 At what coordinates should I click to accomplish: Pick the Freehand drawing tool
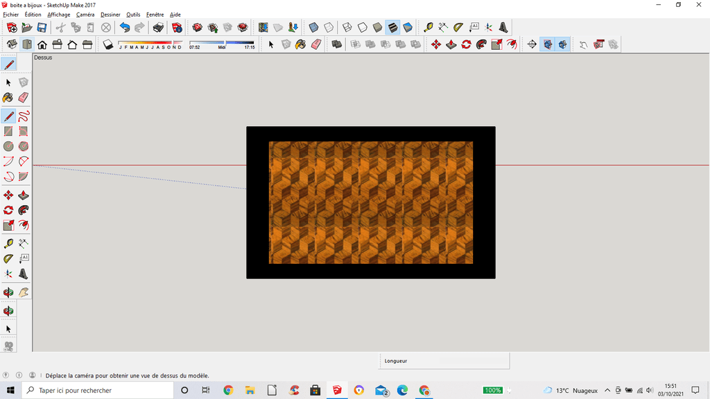(24, 116)
